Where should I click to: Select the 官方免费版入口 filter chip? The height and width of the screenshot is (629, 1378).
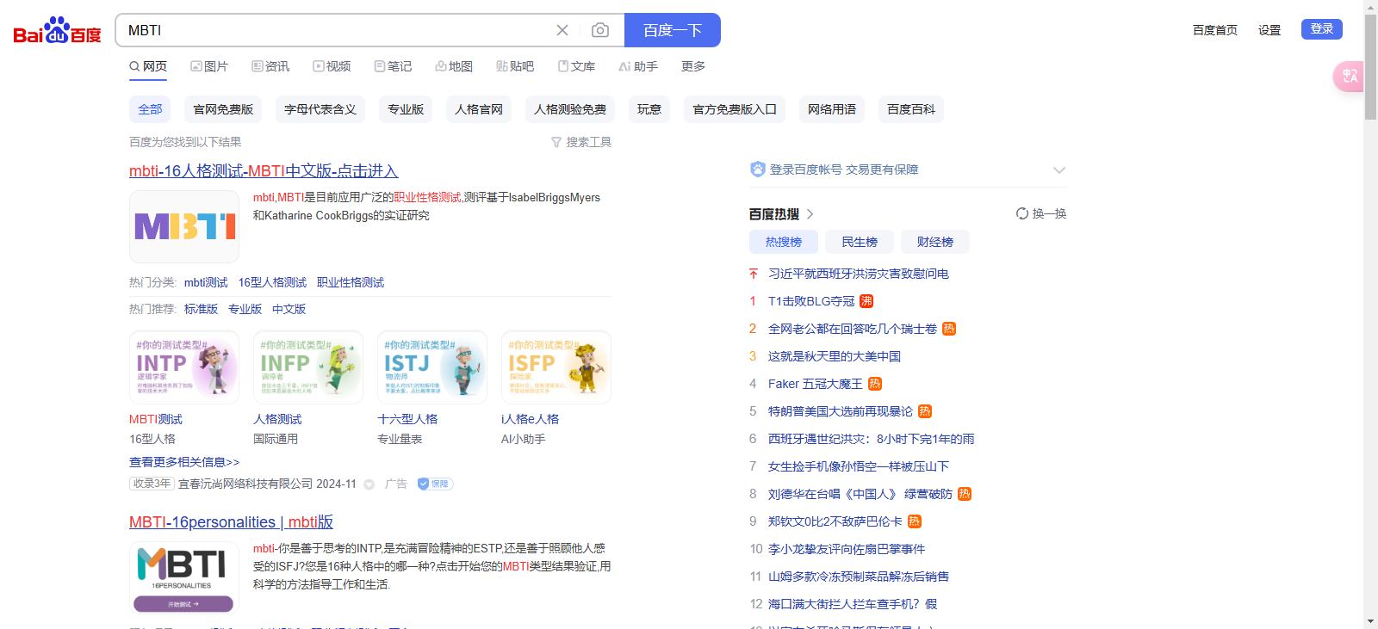[735, 109]
